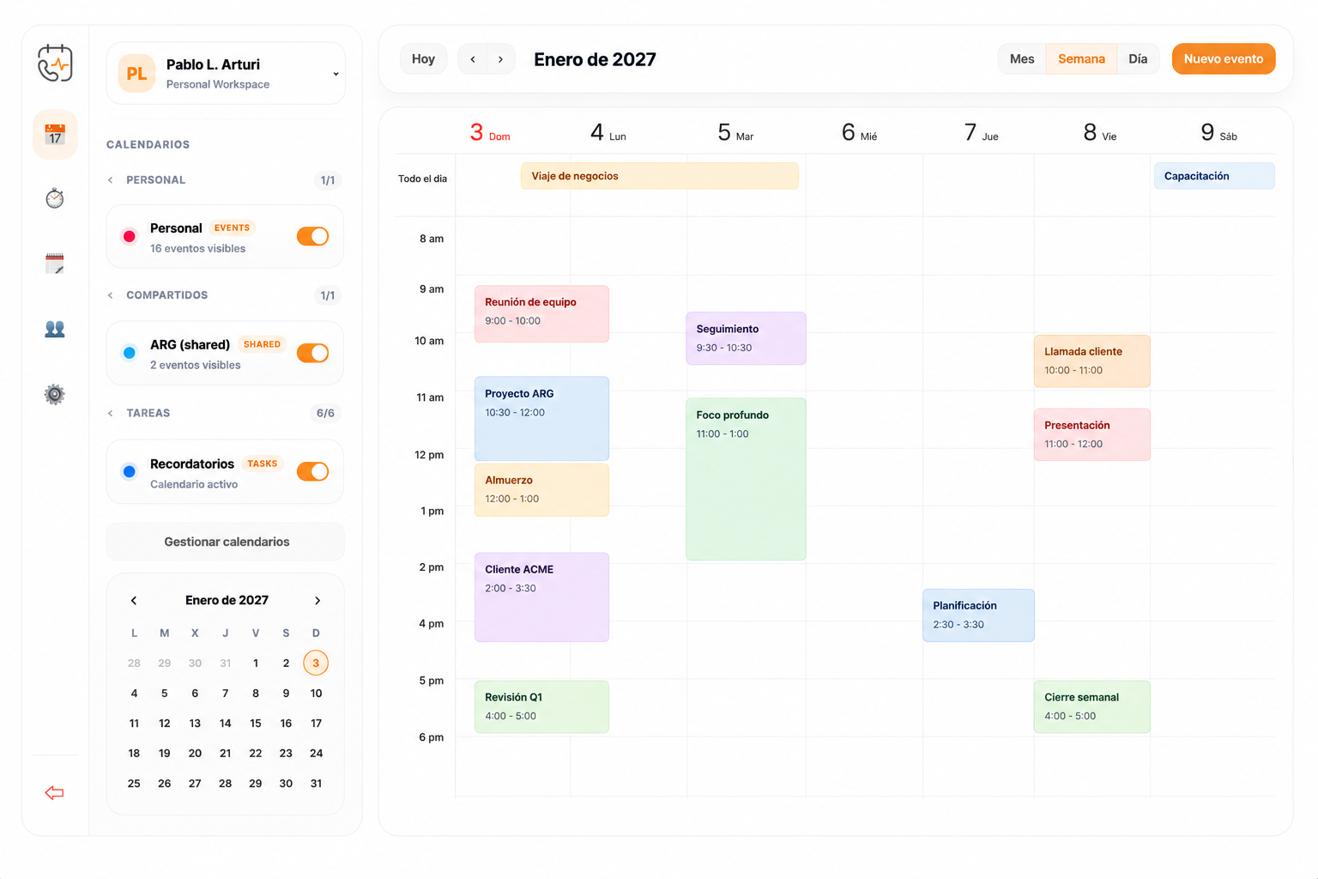Collapse the PERSONAL calendars section

[x=111, y=180]
